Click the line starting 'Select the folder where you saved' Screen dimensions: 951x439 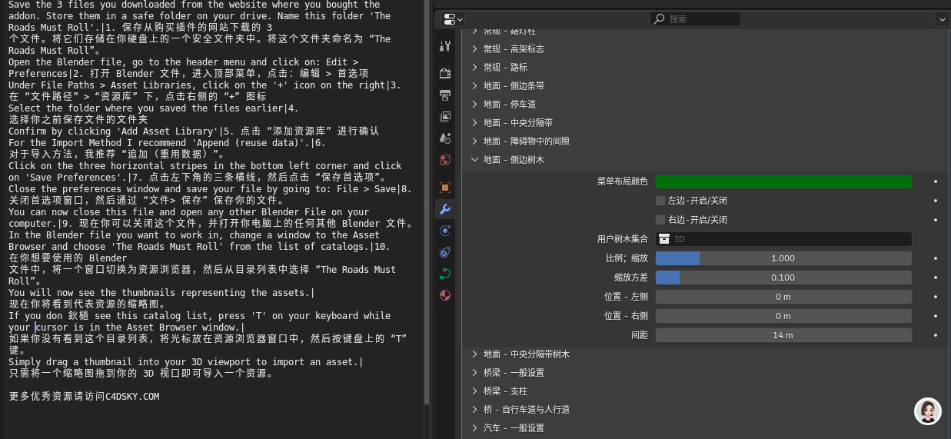154,108
